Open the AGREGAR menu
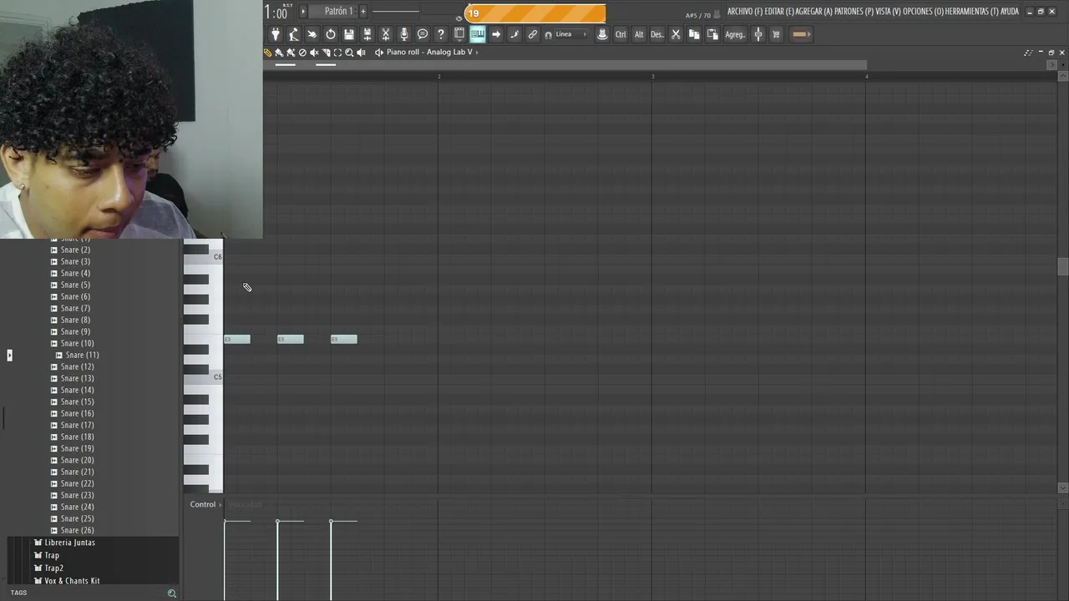Image resolution: width=1069 pixels, height=601 pixels. (814, 12)
